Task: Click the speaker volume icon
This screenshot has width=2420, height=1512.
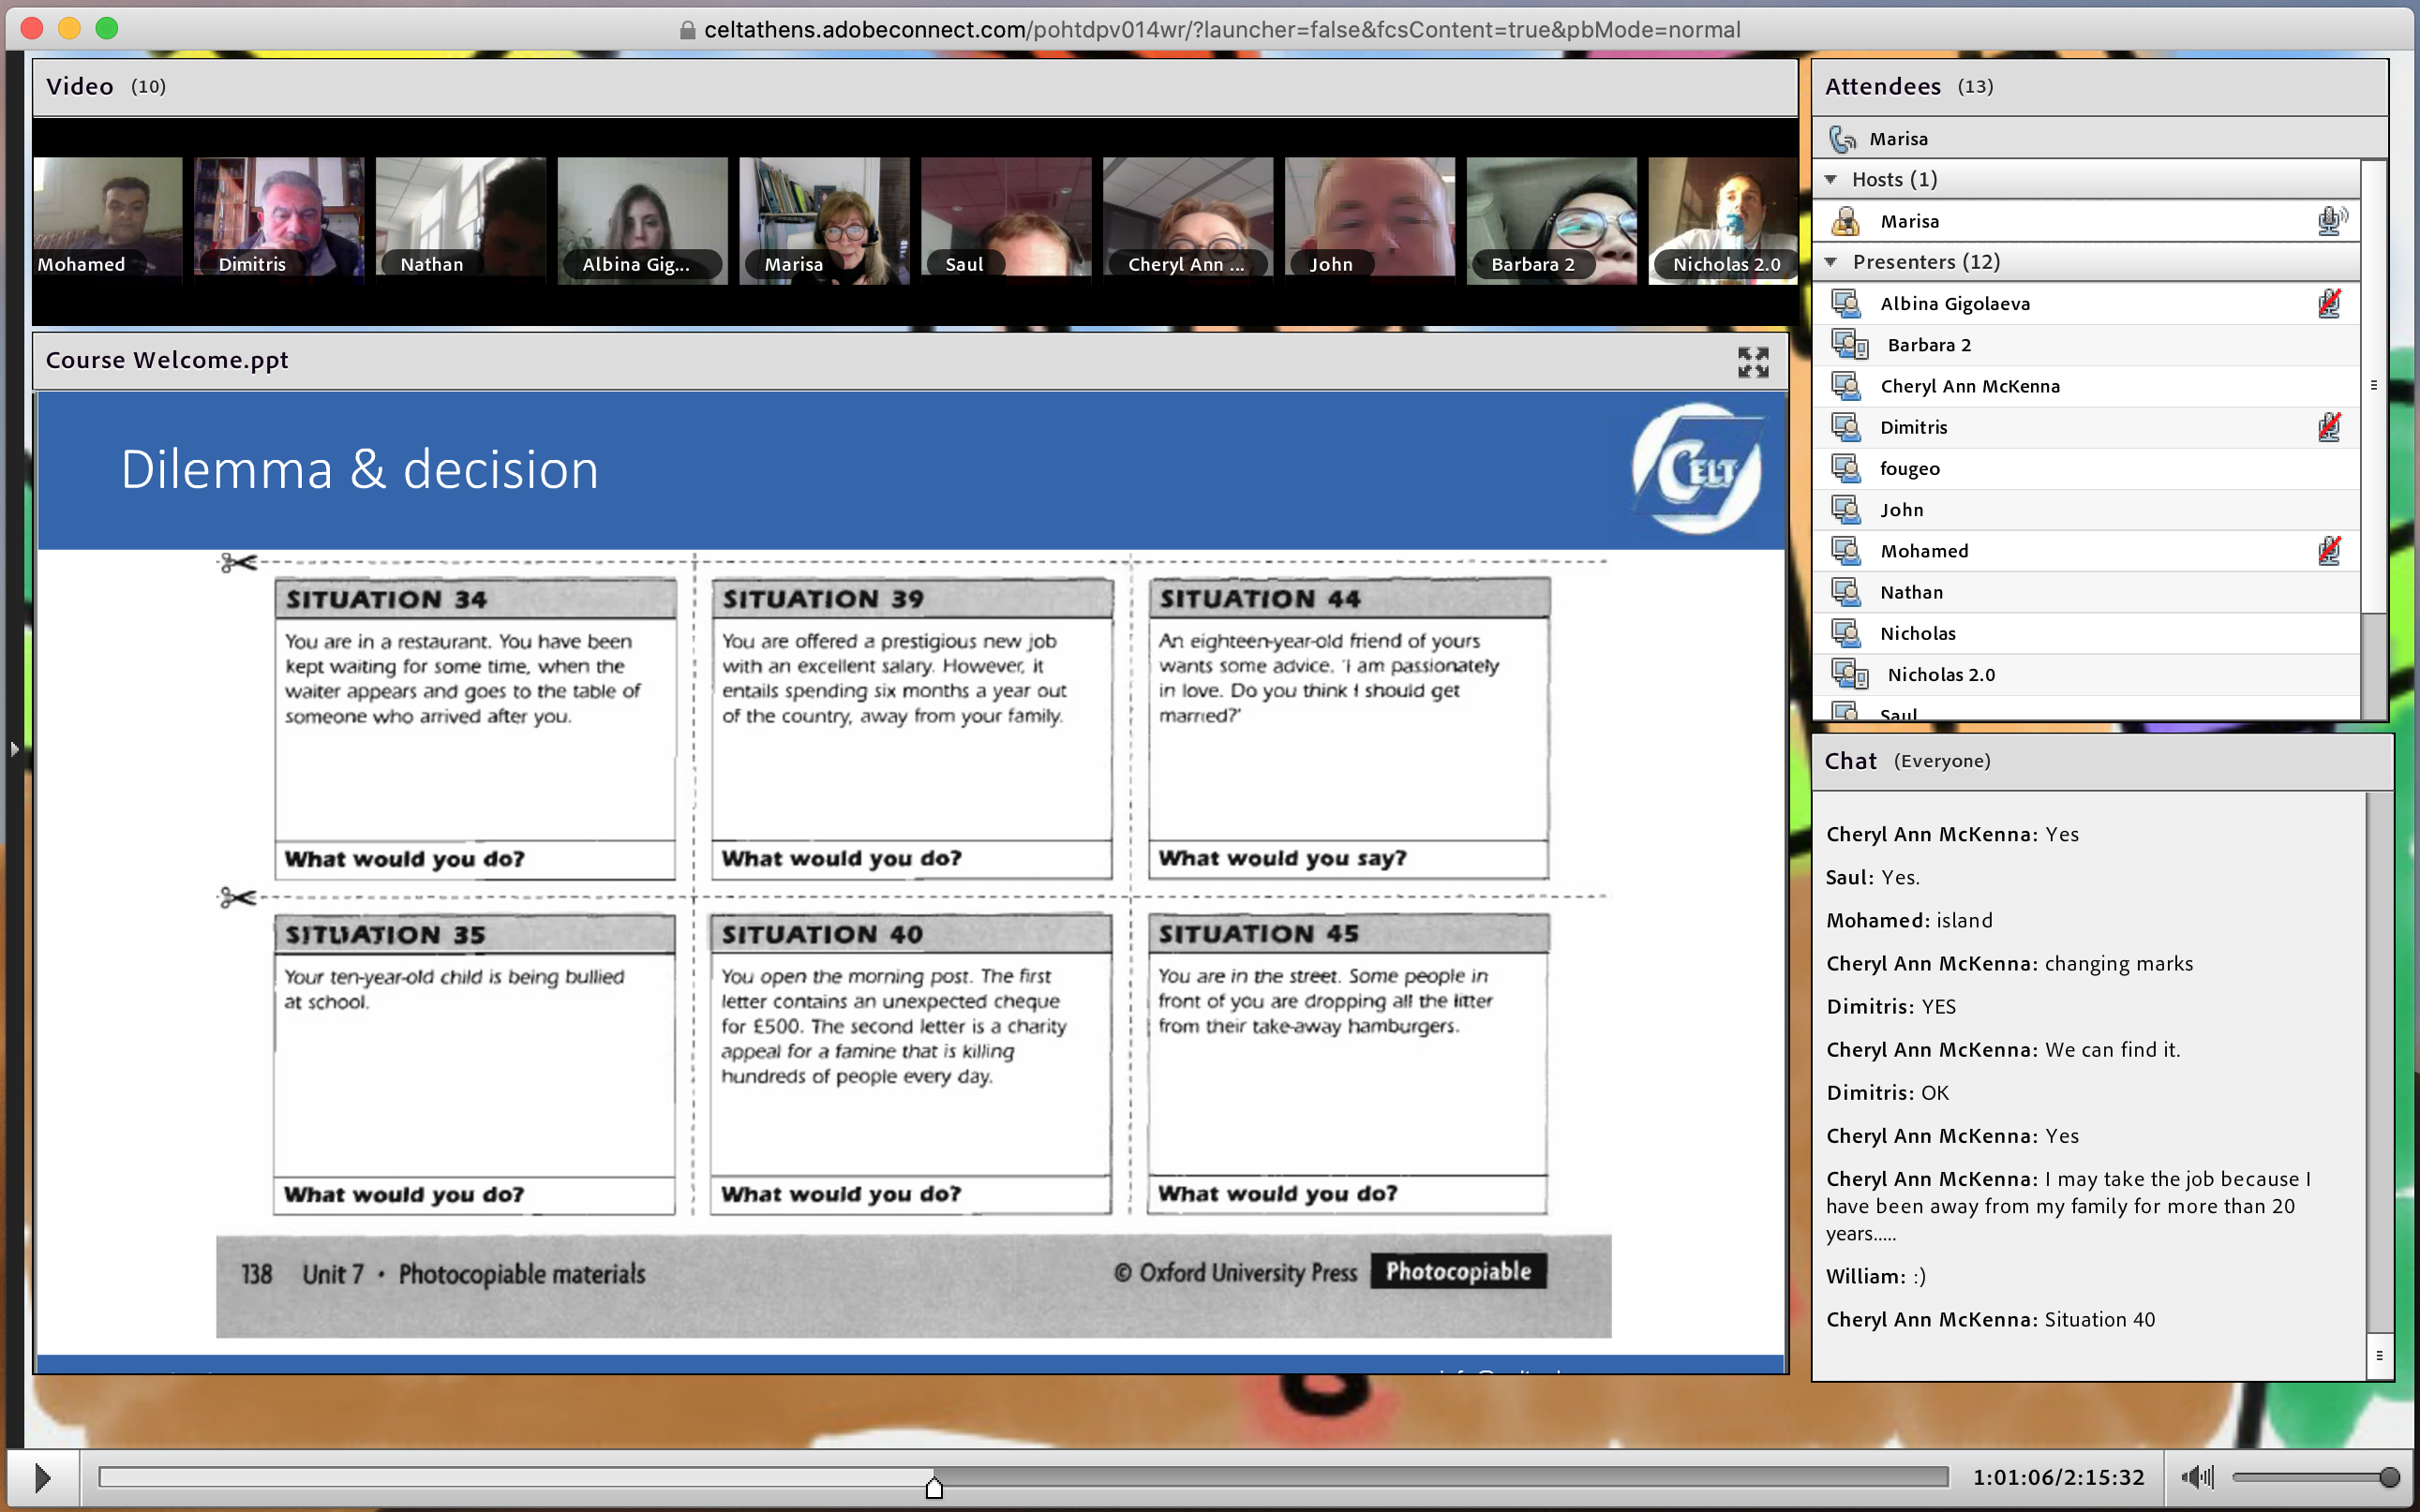Action: pyautogui.click(x=2197, y=1476)
